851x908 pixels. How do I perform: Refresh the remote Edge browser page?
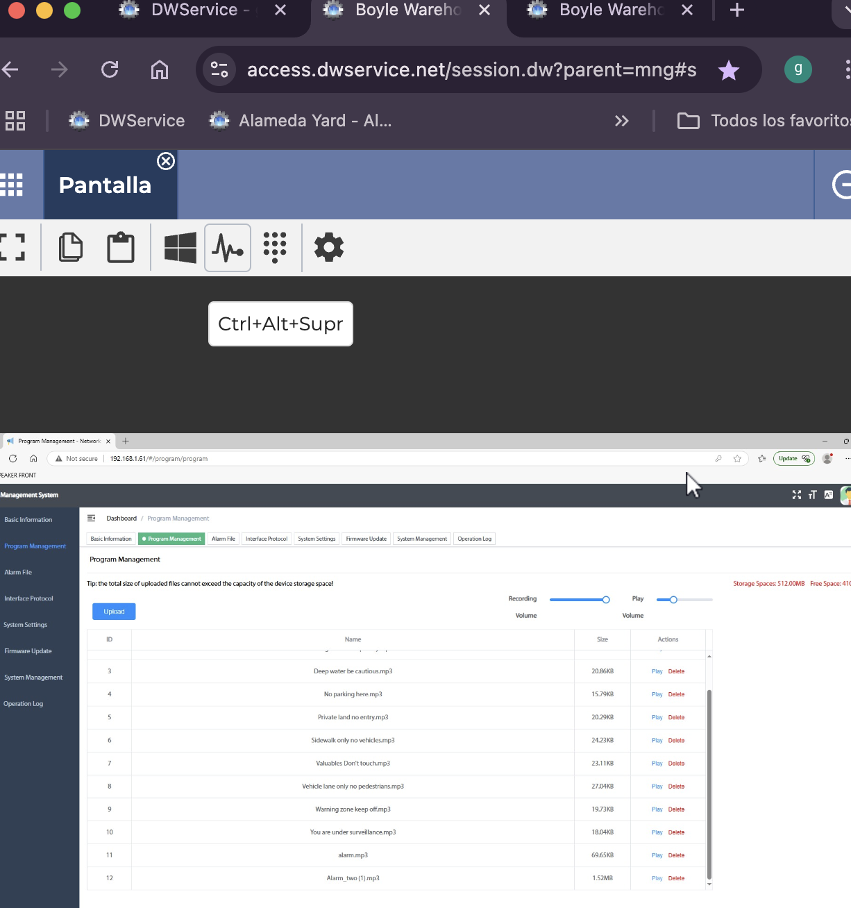[x=12, y=458]
